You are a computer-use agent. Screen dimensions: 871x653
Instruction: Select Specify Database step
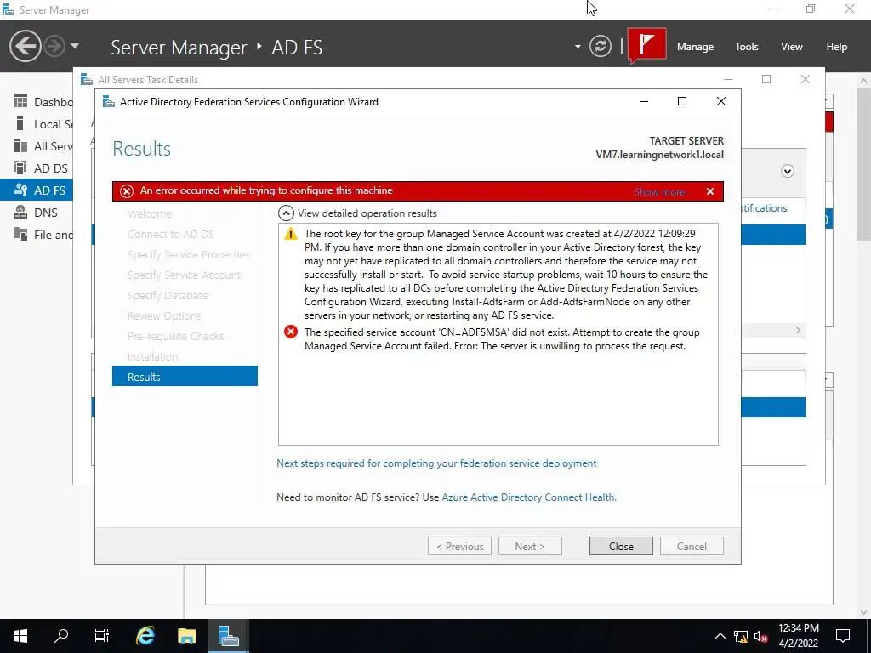coord(168,295)
